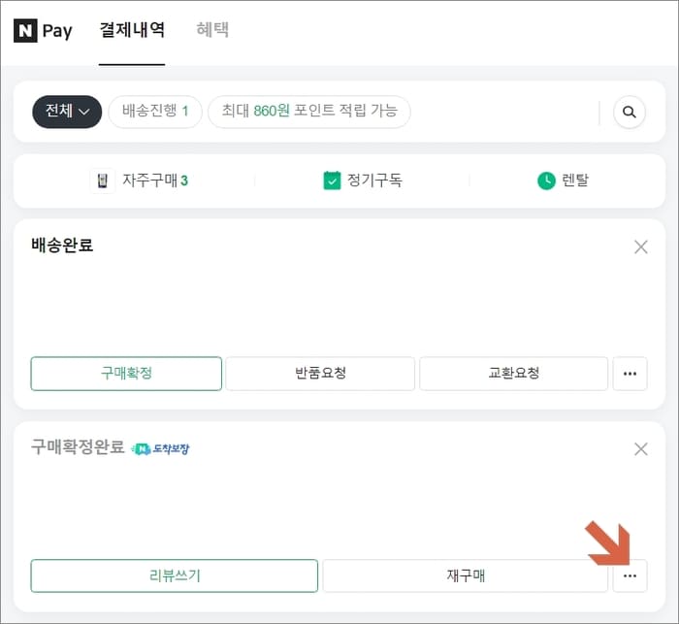Switch to the 혜택 tab

pyautogui.click(x=212, y=30)
